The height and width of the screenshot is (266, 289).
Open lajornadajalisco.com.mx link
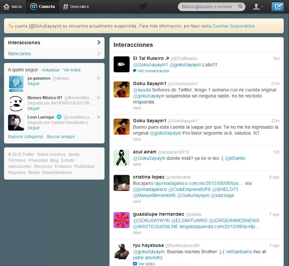pos(199,183)
